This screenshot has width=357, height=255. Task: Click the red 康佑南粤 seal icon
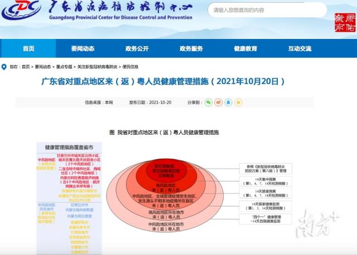[x=342, y=23]
